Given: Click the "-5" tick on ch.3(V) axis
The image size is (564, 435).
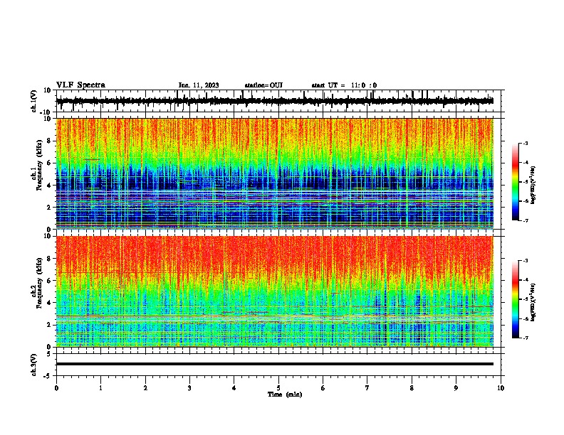Looking at the screenshot, I should (48, 376).
